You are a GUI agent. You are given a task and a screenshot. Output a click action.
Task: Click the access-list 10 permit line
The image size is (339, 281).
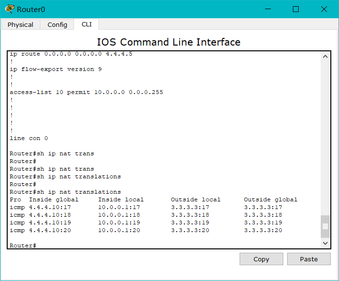pyautogui.click(x=86, y=92)
